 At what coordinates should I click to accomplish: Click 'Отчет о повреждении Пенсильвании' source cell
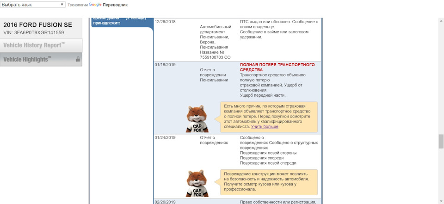tap(214, 75)
